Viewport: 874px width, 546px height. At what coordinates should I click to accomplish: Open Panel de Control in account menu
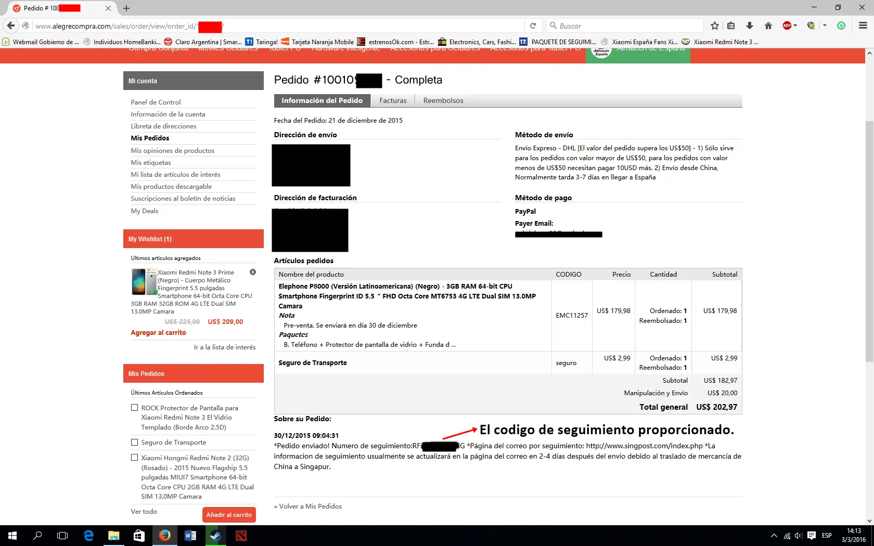(x=156, y=102)
